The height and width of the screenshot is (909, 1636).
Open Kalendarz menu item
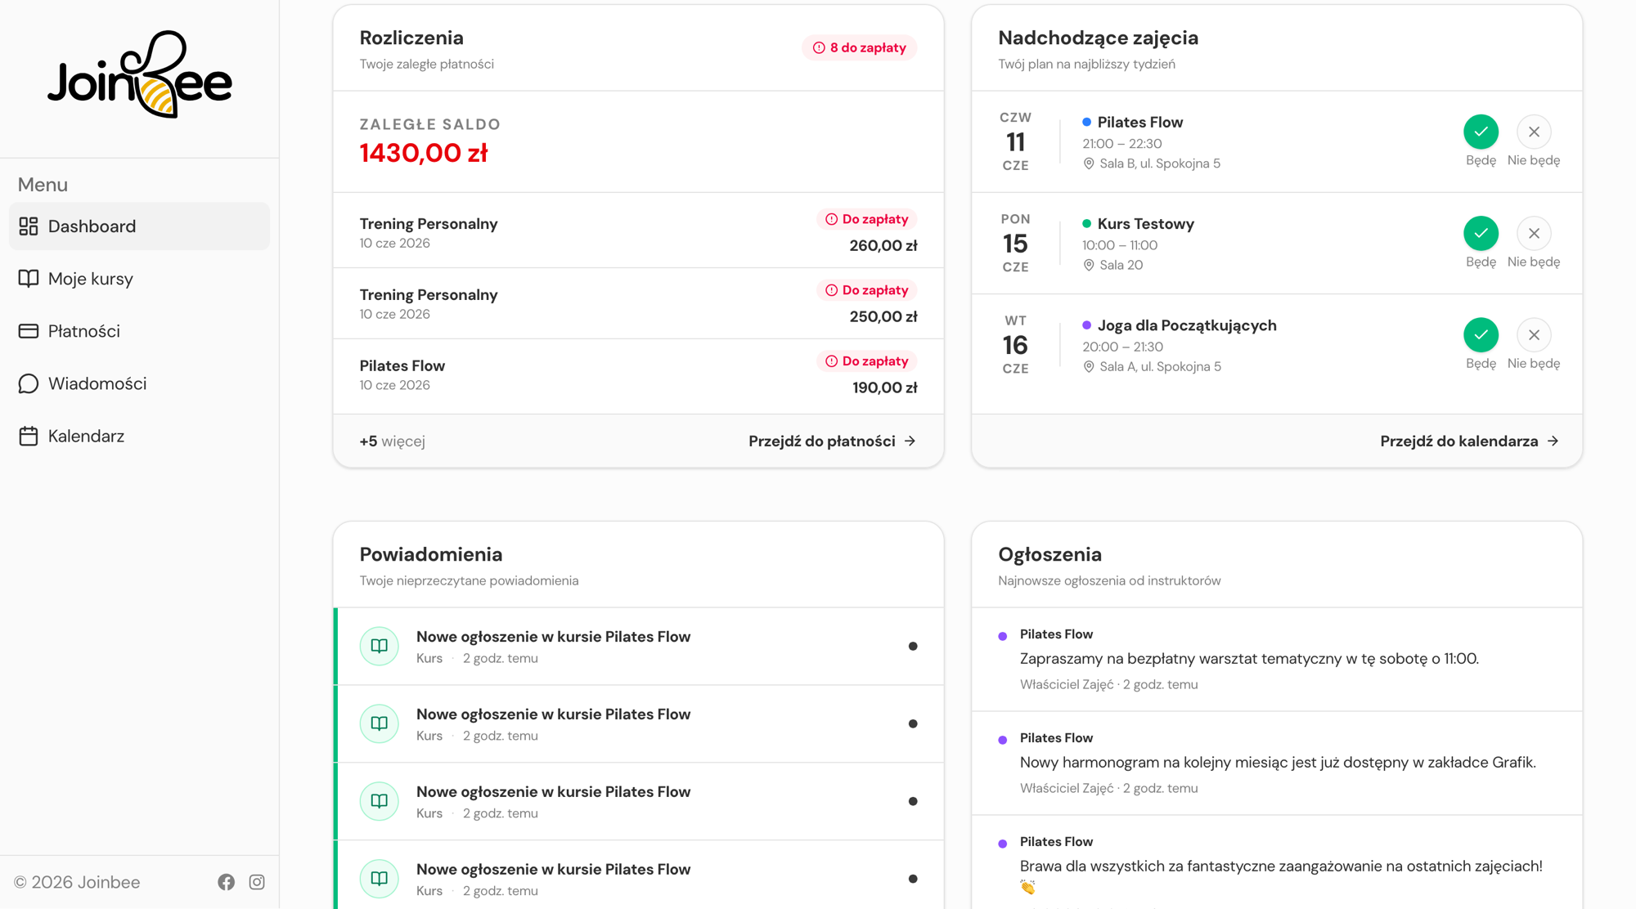(139, 436)
